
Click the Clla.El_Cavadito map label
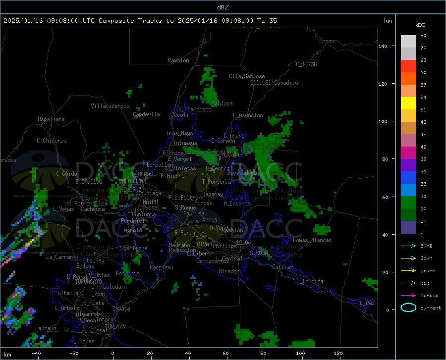(274, 83)
